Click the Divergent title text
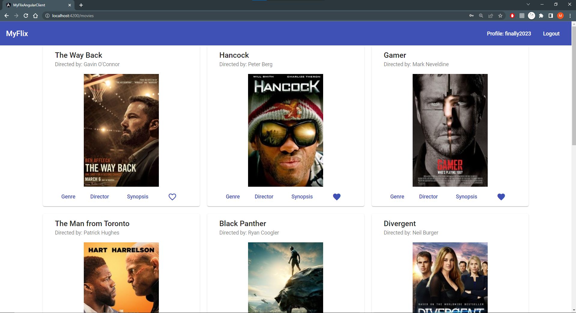Image resolution: width=576 pixels, height=313 pixels. (x=400, y=223)
